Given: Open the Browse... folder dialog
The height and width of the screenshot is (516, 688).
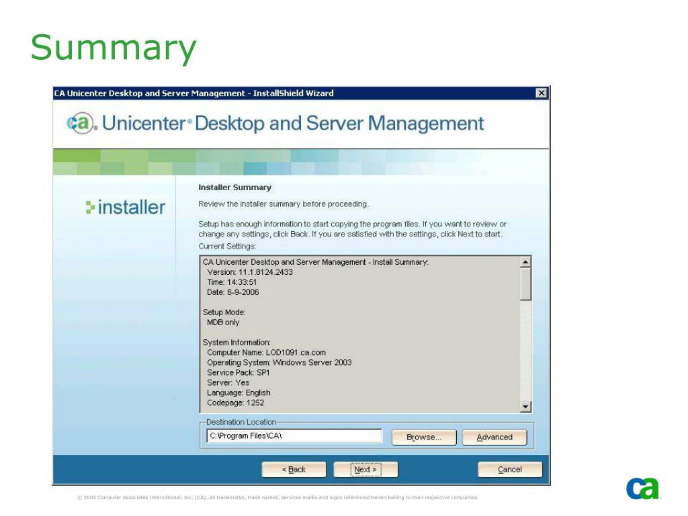Looking at the screenshot, I should click(424, 437).
